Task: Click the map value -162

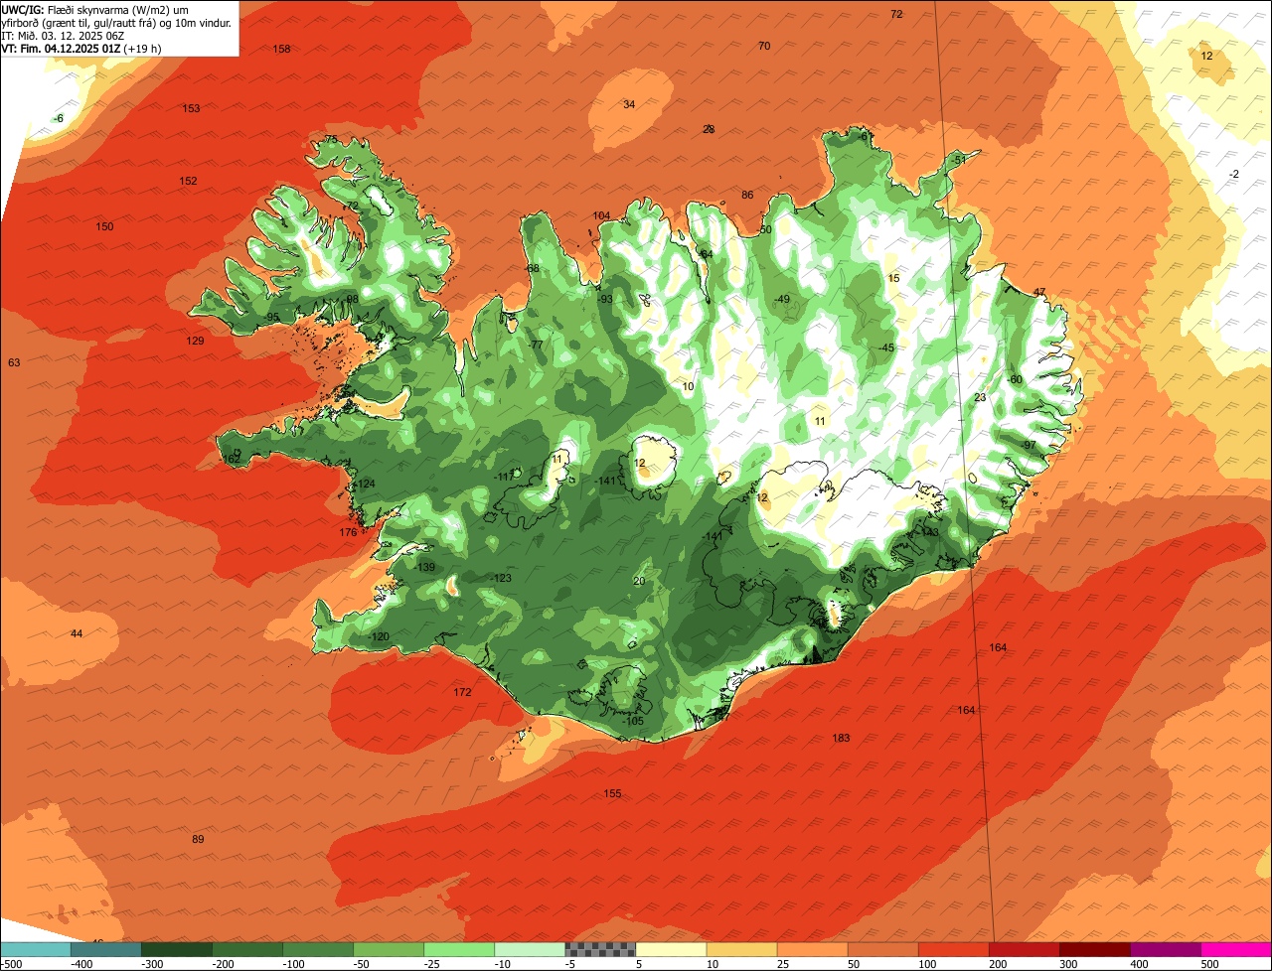Action: point(231,459)
